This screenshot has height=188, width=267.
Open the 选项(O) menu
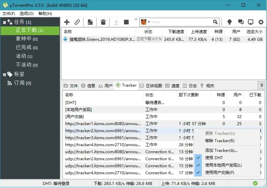[x=26, y=13]
